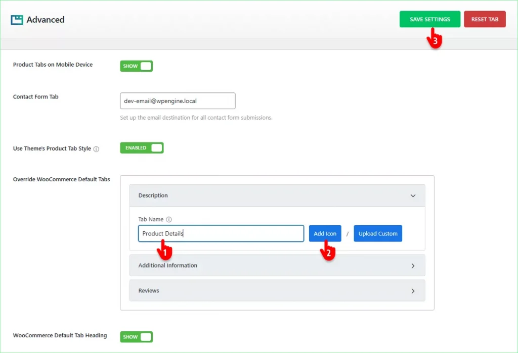
Task: Click the Upload Custom button
Action: point(378,233)
